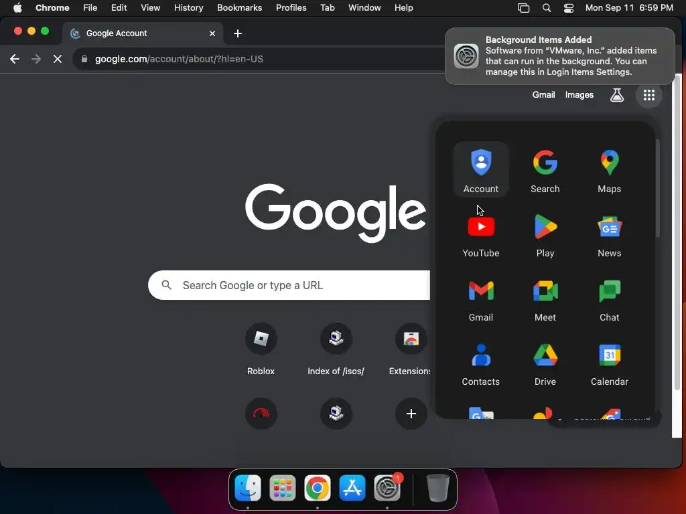View site information lock icon
686x514 pixels.
pyautogui.click(x=84, y=59)
